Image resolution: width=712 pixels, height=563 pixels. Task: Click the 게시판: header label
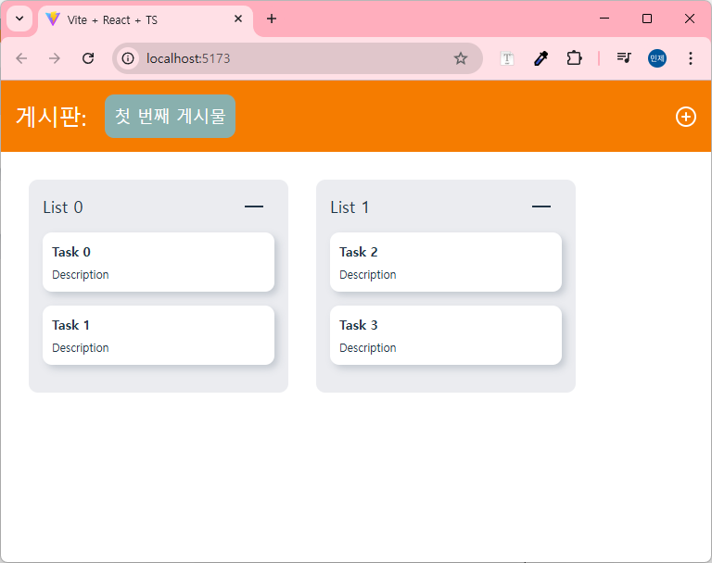[51, 117]
